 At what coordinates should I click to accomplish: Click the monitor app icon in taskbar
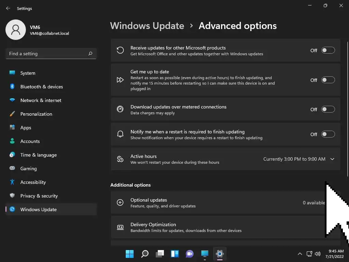tap(204, 254)
